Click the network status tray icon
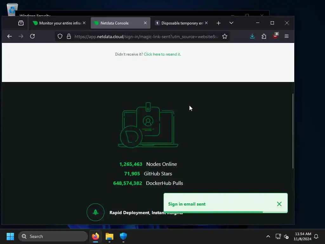325x244 pixels. click(x=278, y=236)
